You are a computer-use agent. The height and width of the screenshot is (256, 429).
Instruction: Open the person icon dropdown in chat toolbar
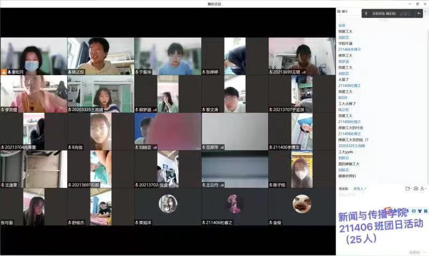[x=423, y=188]
